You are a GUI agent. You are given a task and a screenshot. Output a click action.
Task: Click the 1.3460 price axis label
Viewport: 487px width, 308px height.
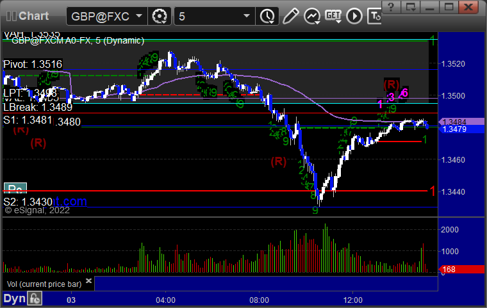pos(453,160)
